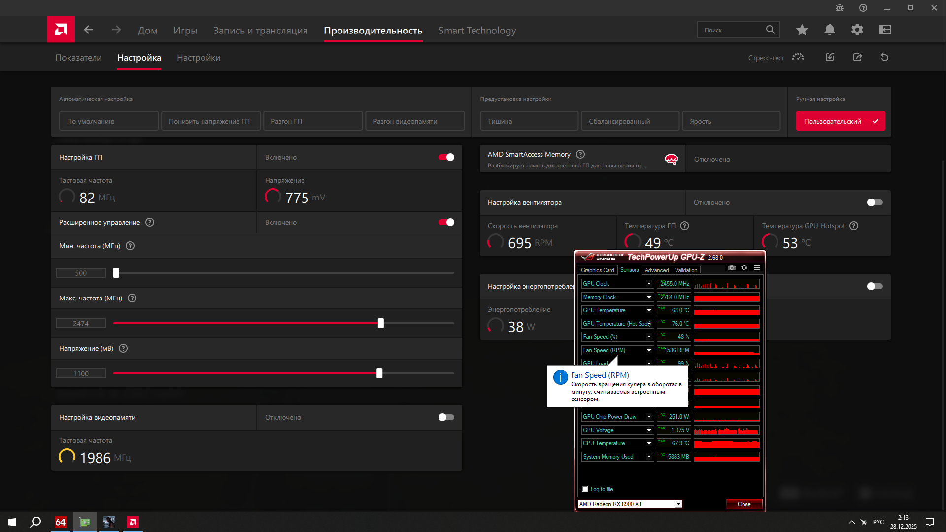
Task: Check the Log to file checkbox
Action: pos(585,489)
